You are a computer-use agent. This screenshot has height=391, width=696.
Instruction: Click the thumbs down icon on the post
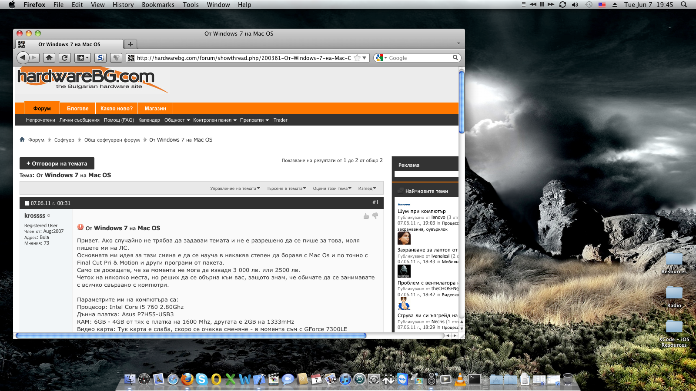(375, 215)
